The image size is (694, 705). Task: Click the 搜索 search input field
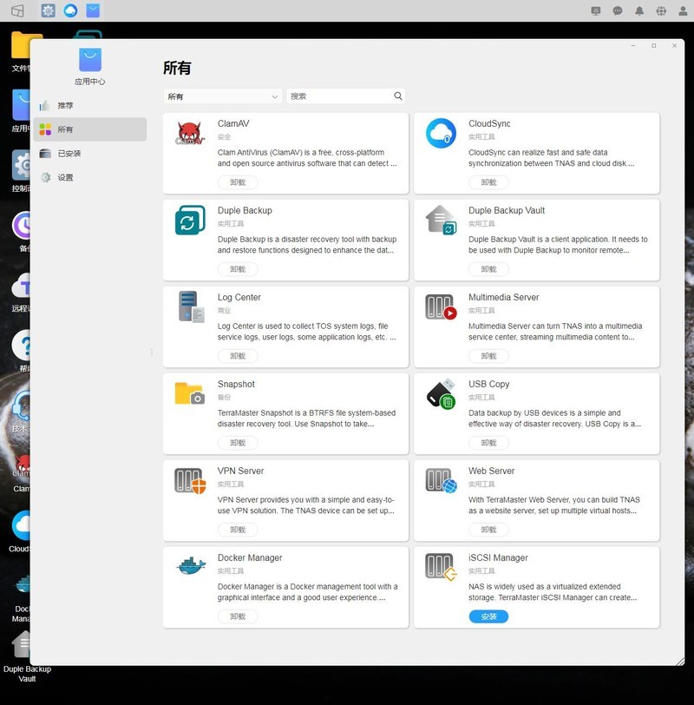[x=338, y=96]
